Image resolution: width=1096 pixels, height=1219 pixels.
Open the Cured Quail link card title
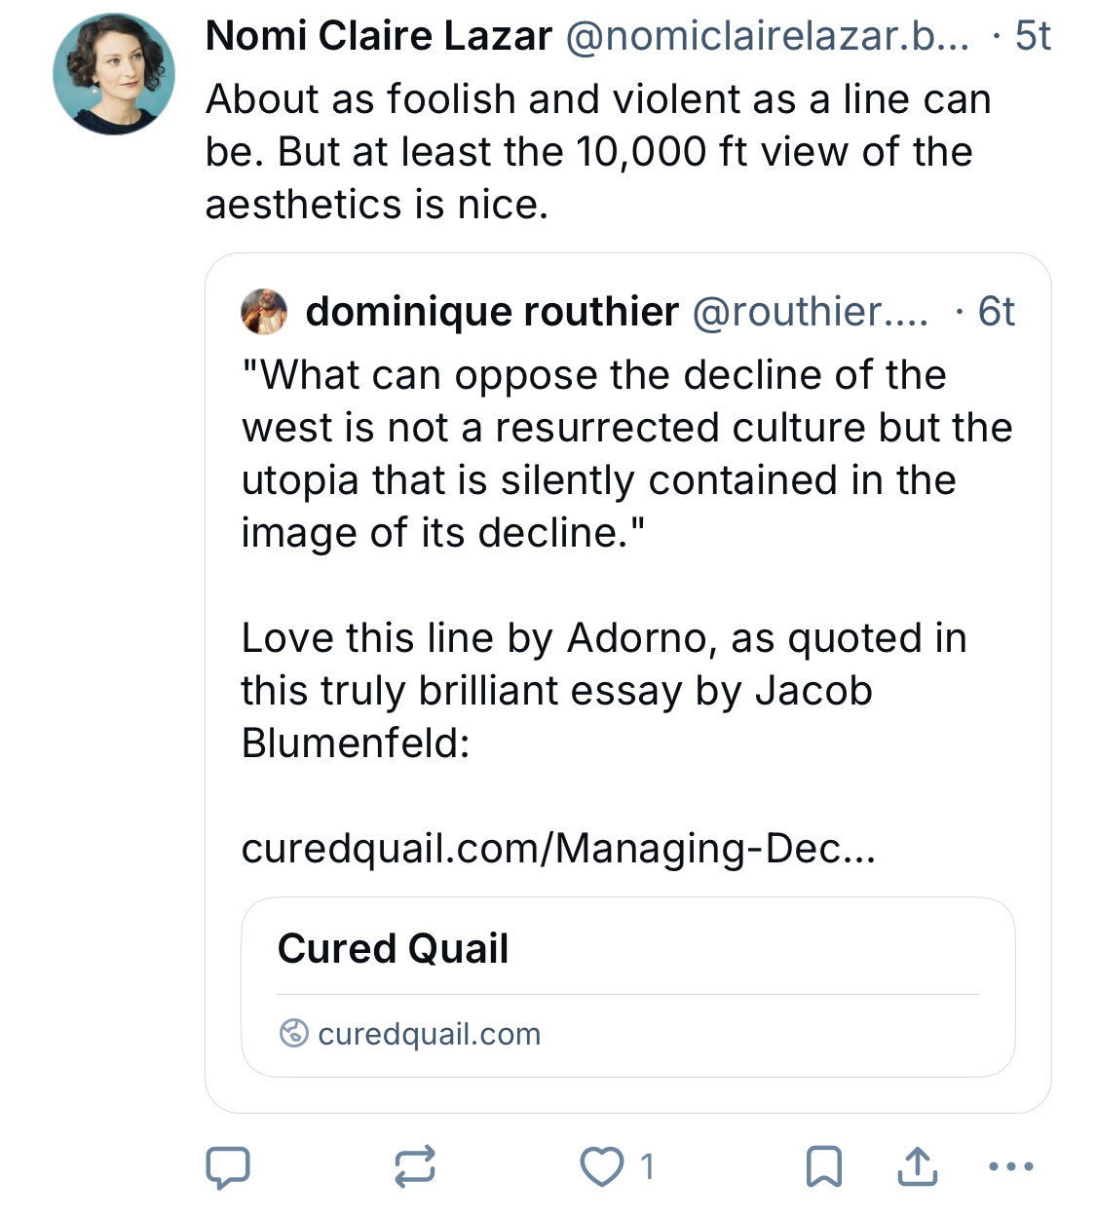click(x=393, y=948)
